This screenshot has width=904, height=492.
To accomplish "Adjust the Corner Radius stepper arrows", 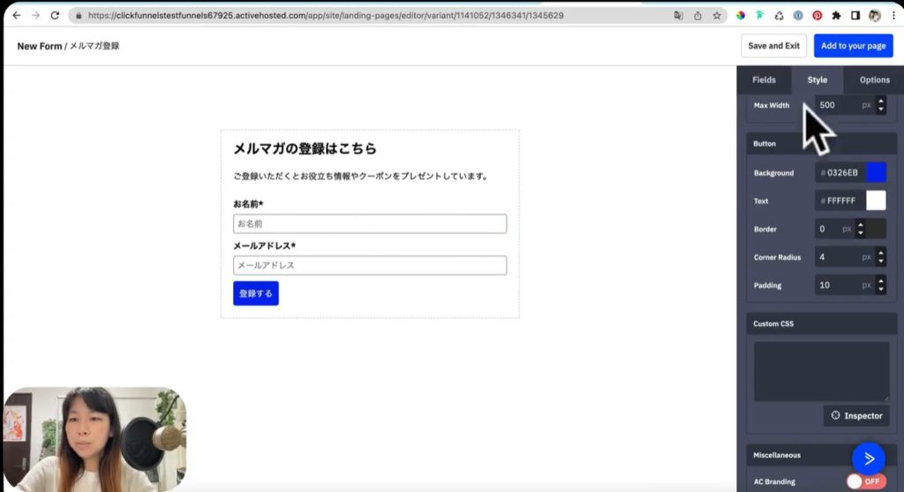I will (880, 257).
